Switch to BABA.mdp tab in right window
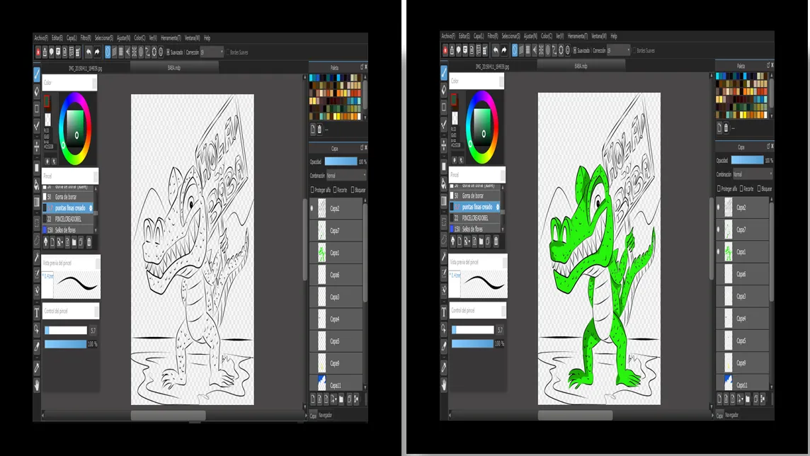Viewport: 810px width, 456px height. pyautogui.click(x=581, y=66)
